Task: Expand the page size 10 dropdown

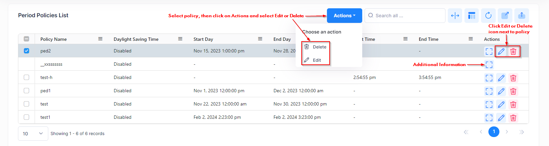Action: coord(33,133)
